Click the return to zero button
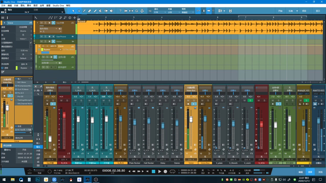Screen dimensions: 326x183 tap(147, 172)
